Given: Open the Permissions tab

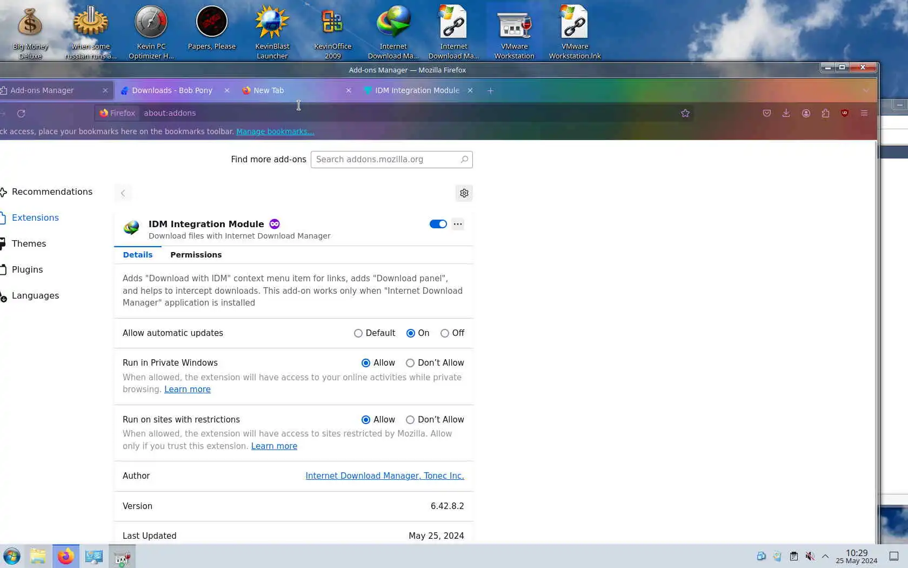Looking at the screenshot, I should (x=196, y=255).
